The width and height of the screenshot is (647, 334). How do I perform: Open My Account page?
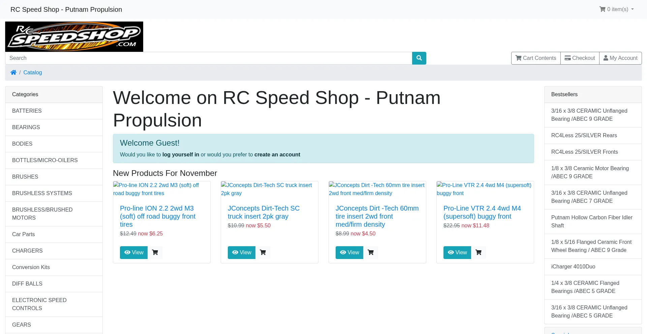click(x=620, y=58)
